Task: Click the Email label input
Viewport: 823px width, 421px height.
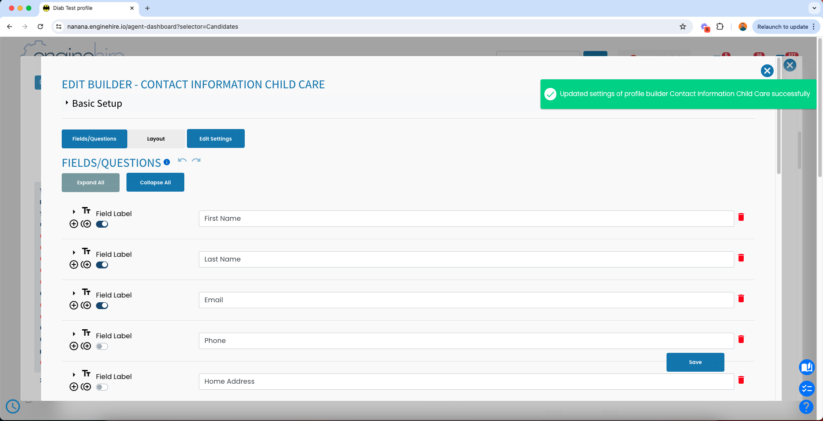Action: point(466,300)
